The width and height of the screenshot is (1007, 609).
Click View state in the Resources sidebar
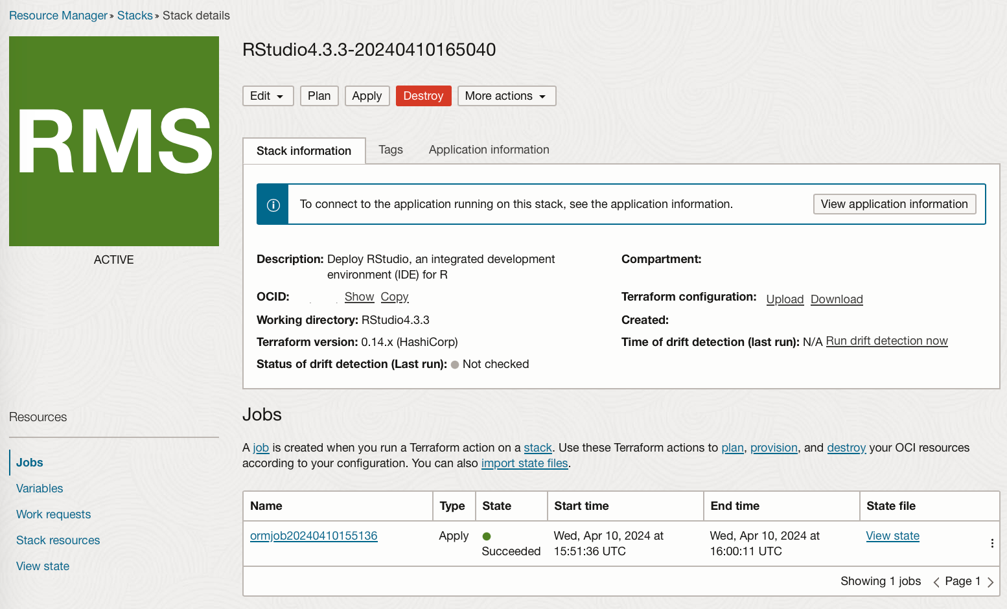point(43,566)
